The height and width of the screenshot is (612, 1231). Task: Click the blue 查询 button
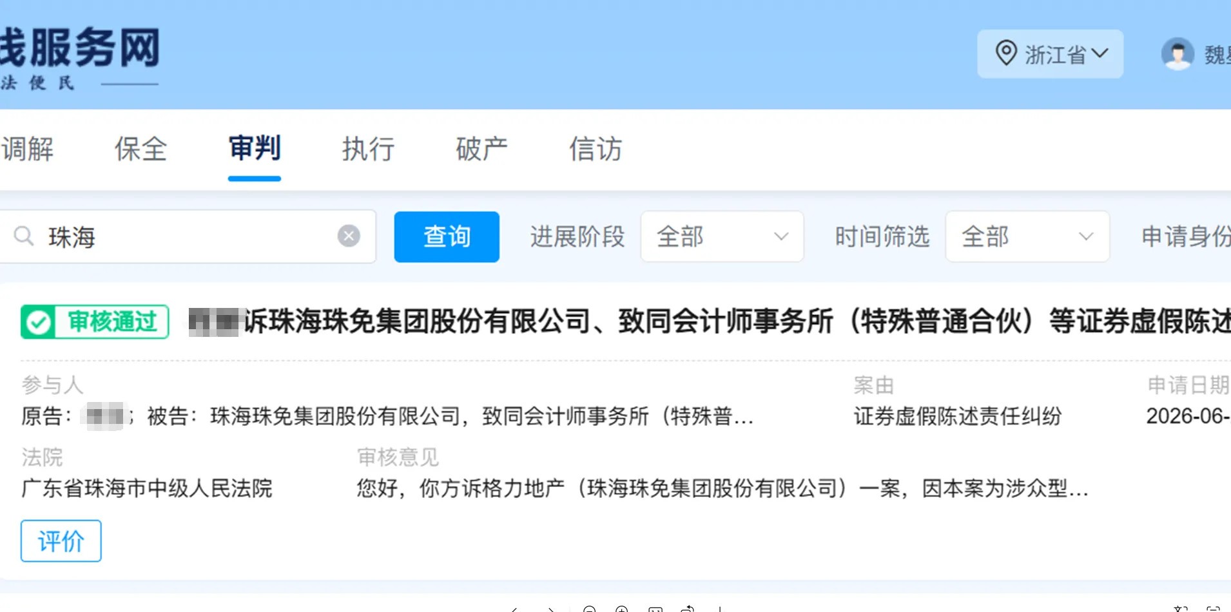pos(447,236)
